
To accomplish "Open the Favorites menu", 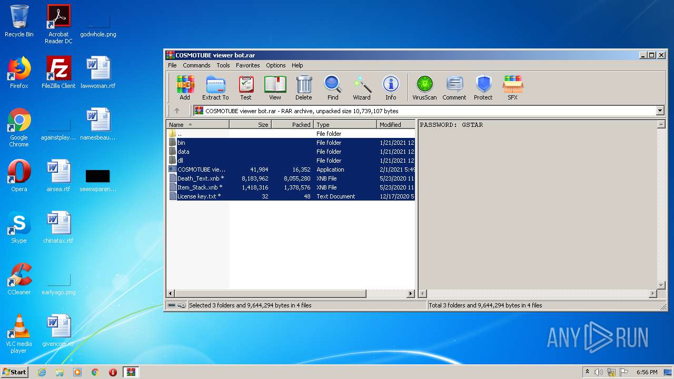I will [247, 65].
